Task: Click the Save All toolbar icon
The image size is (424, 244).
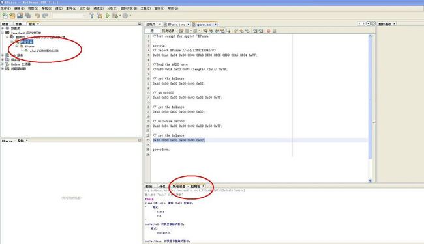Action: coord(27,16)
